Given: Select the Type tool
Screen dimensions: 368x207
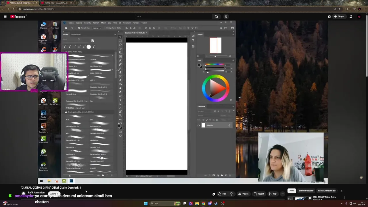Looking at the screenshot, I should [x=120, y=100].
